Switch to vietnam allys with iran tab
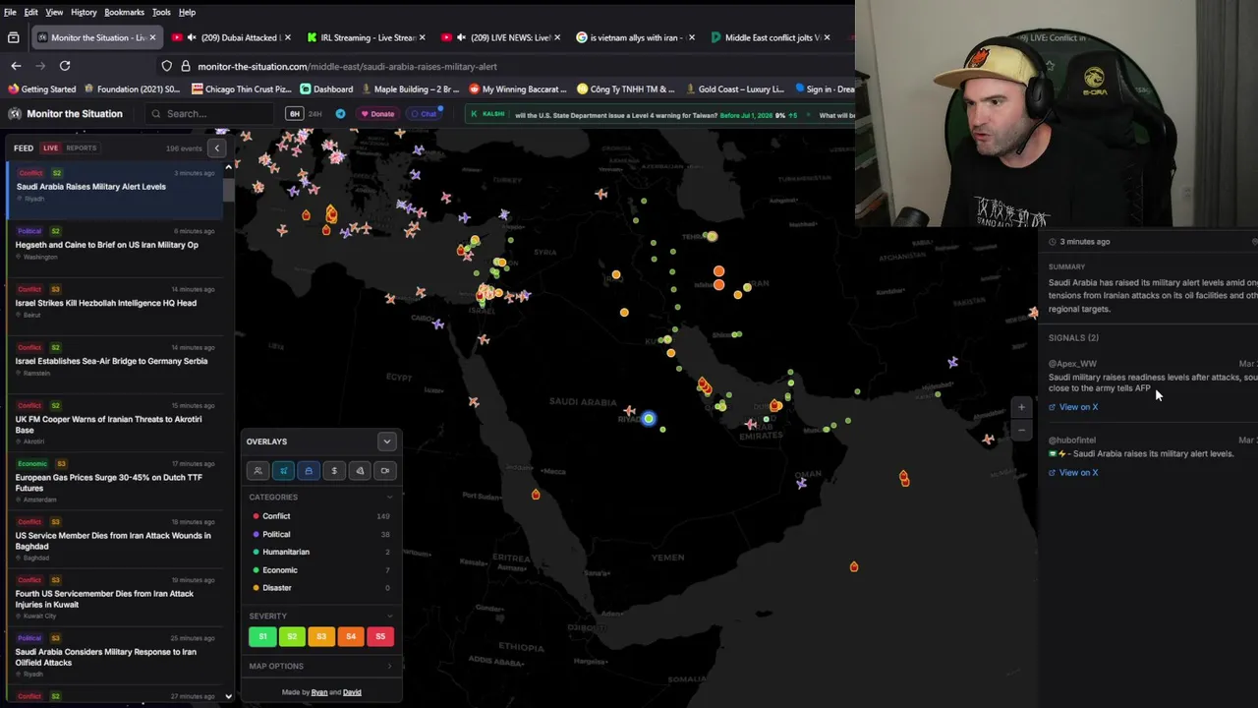The image size is (1258, 708). (635, 37)
